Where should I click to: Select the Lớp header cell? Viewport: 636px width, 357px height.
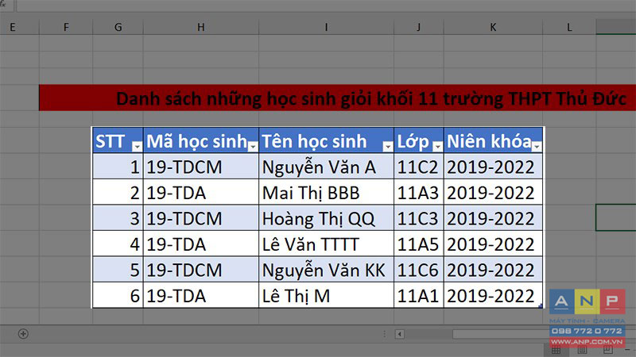coord(419,140)
